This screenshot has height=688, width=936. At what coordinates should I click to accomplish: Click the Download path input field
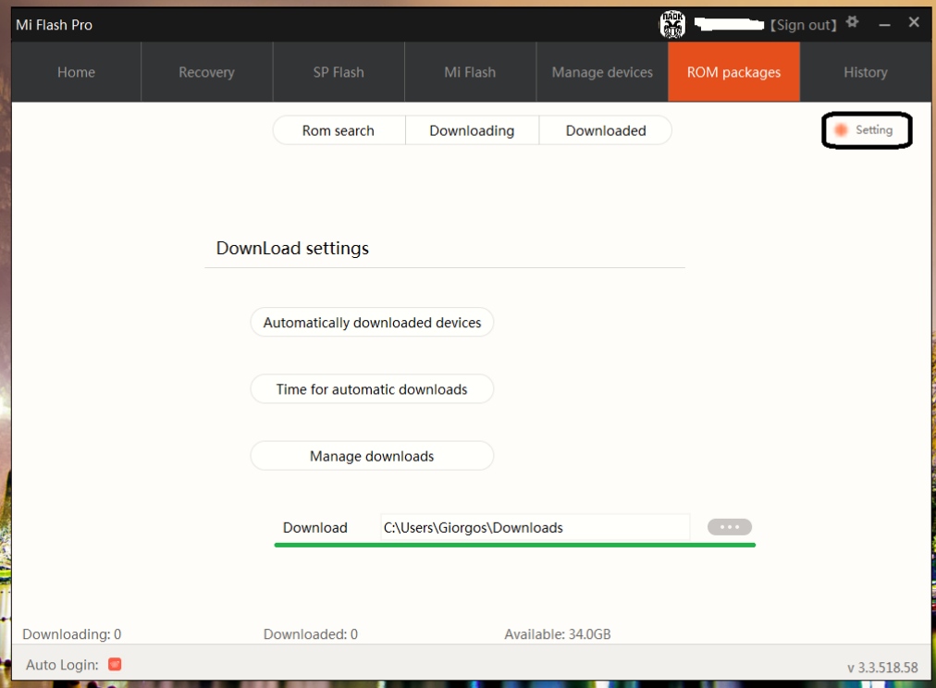click(535, 527)
